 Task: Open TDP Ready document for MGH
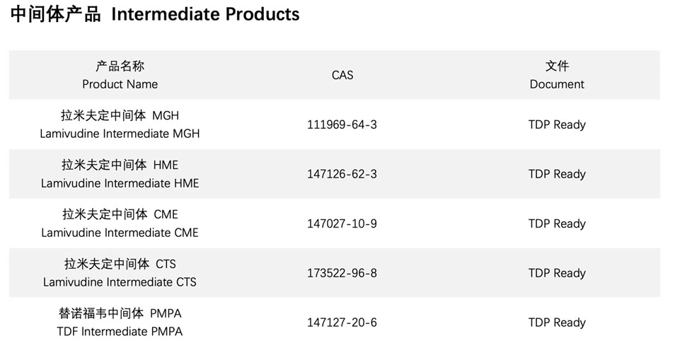coord(557,124)
